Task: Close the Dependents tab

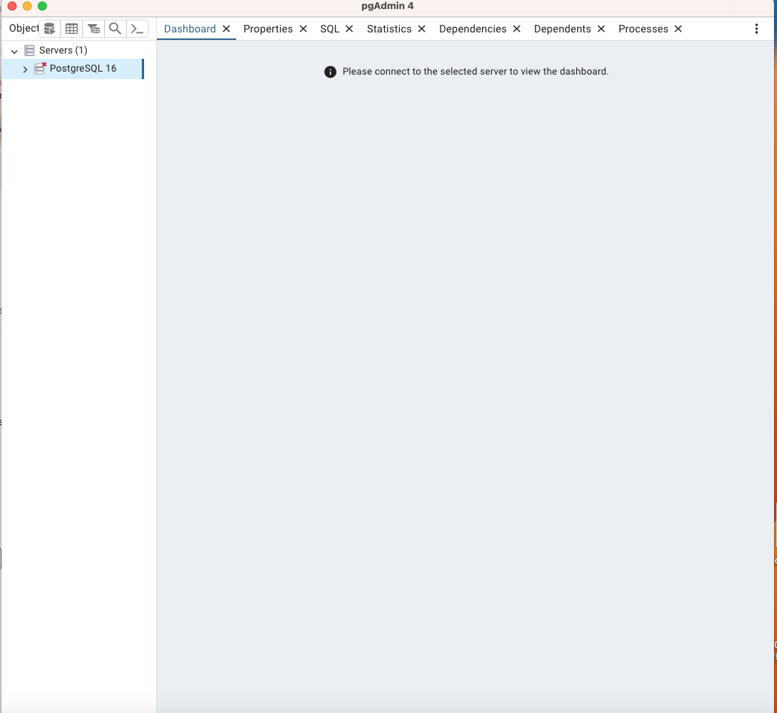Action: click(x=600, y=29)
